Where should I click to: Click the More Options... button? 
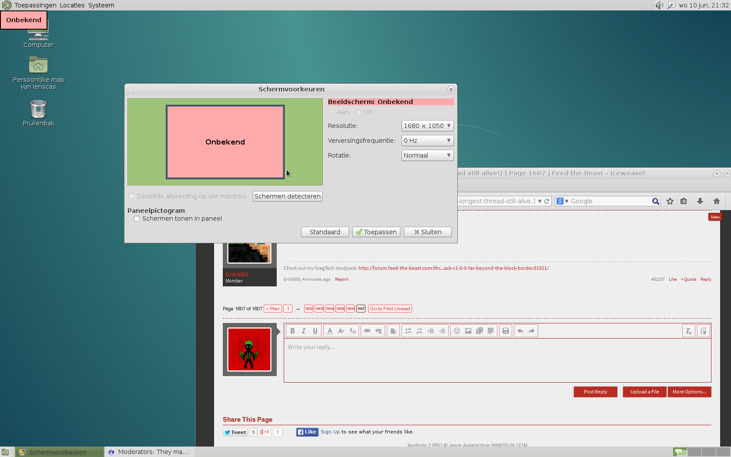(x=689, y=392)
